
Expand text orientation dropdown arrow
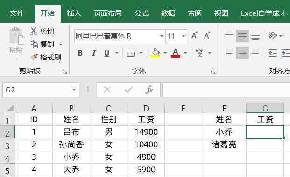(x=281, y=36)
